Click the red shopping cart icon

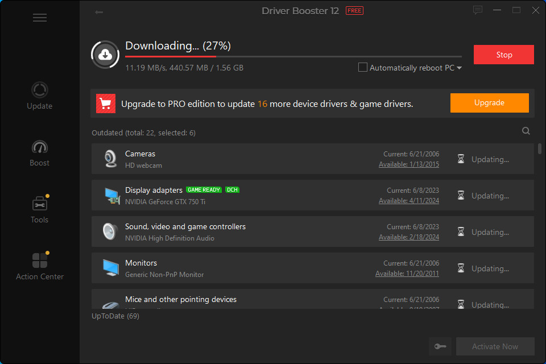pos(106,104)
